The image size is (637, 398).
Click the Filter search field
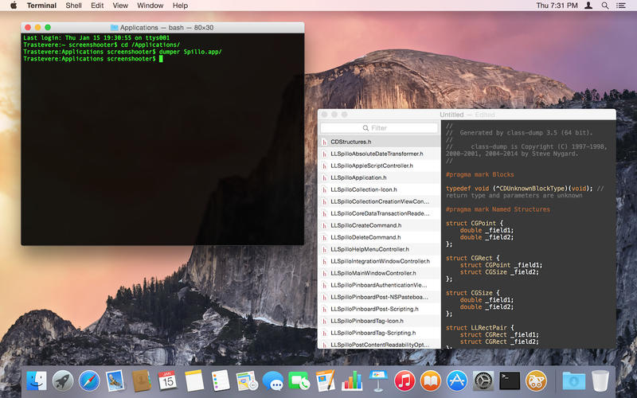coord(379,127)
